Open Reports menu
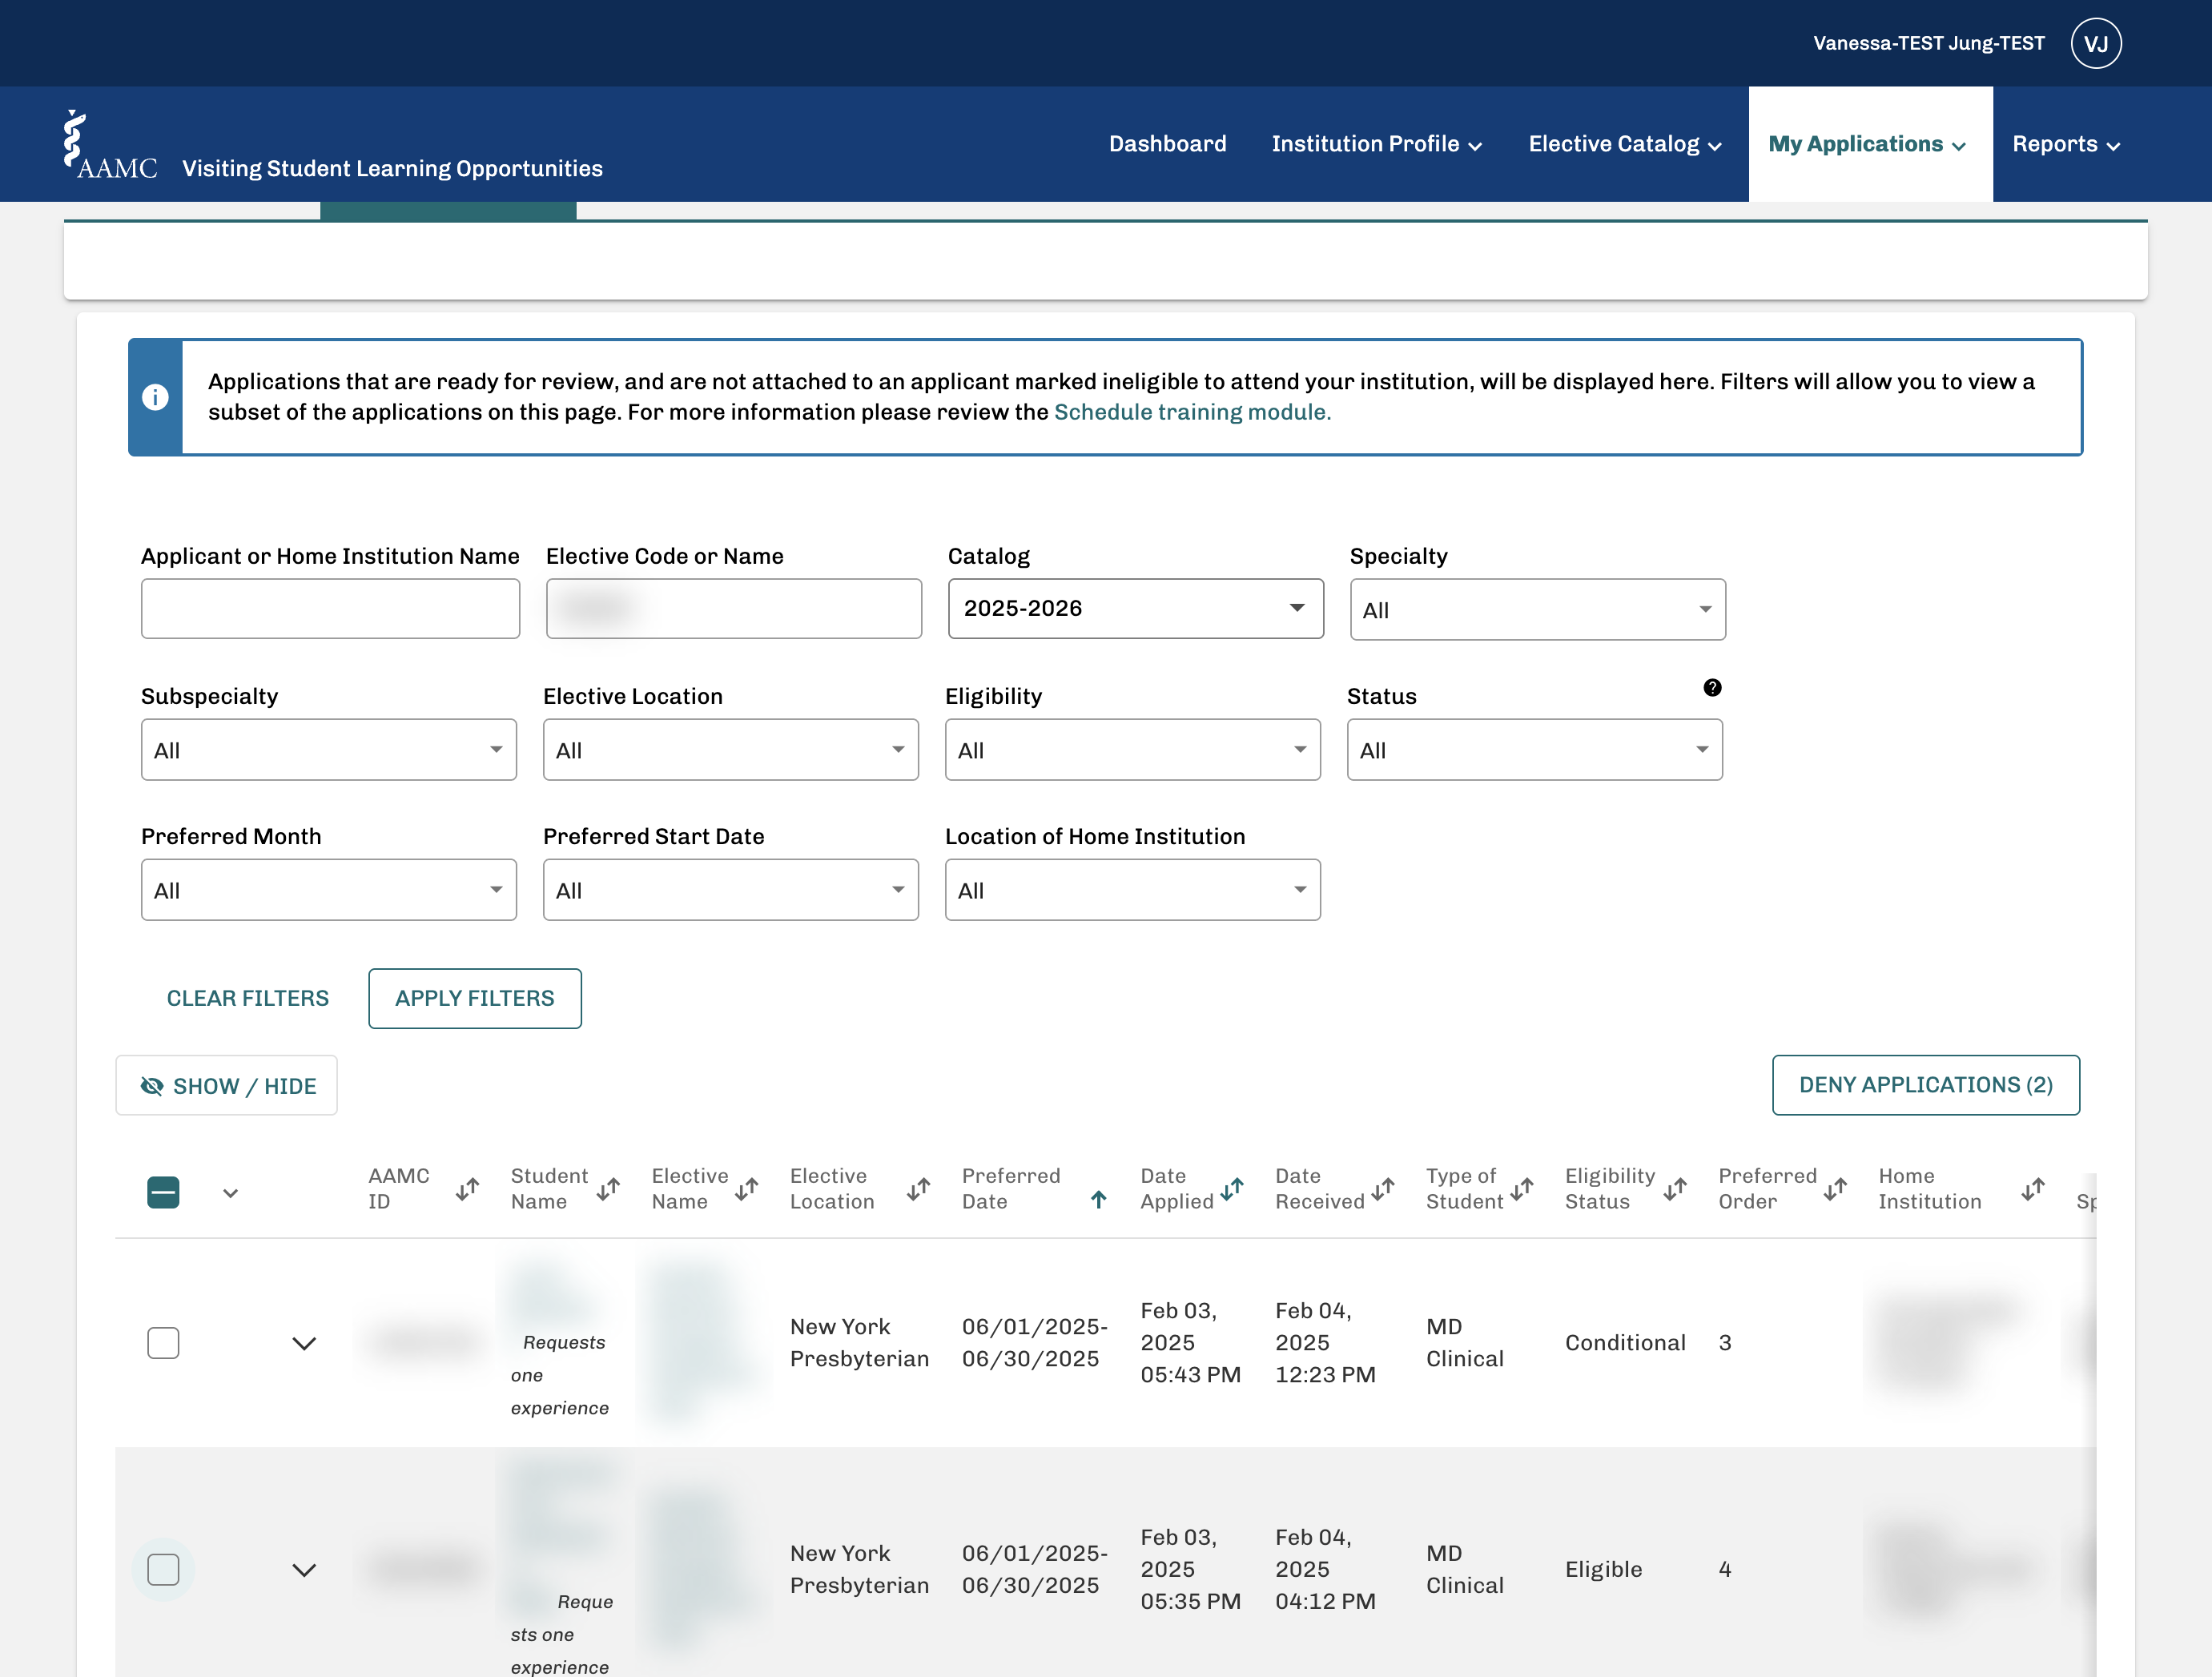This screenshot has width=2212, height=1677. [2067, 144]
